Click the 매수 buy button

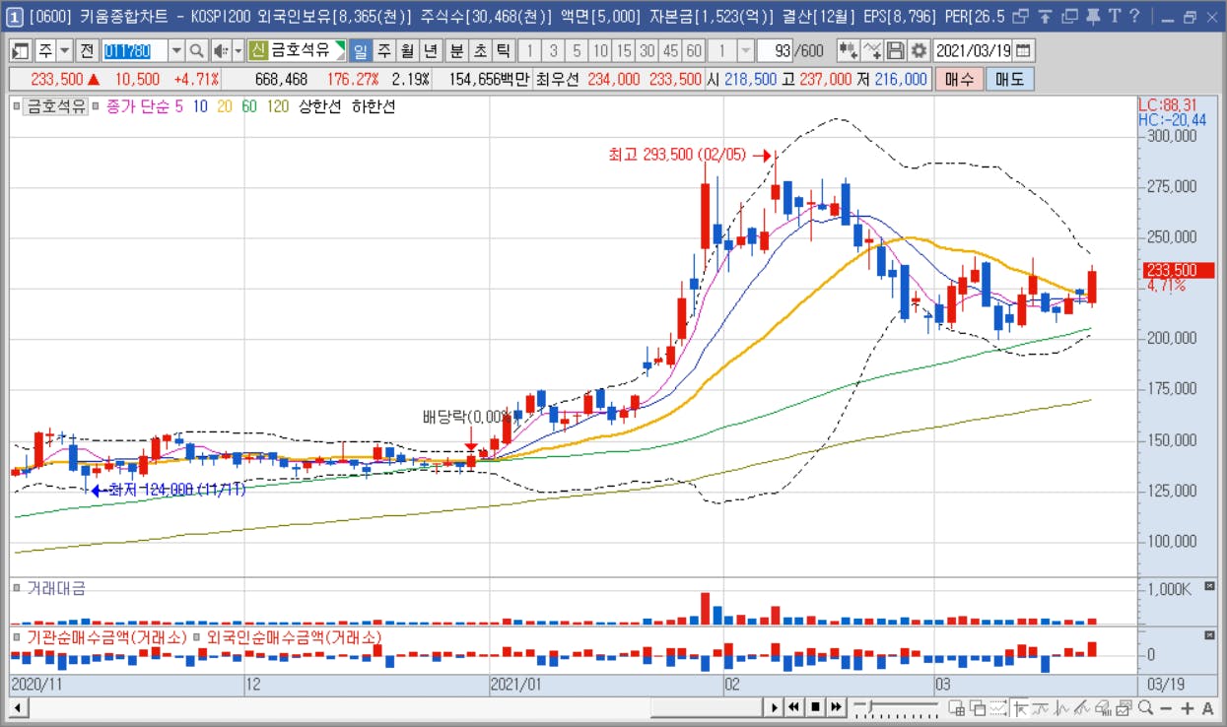[x=959, y=80]
